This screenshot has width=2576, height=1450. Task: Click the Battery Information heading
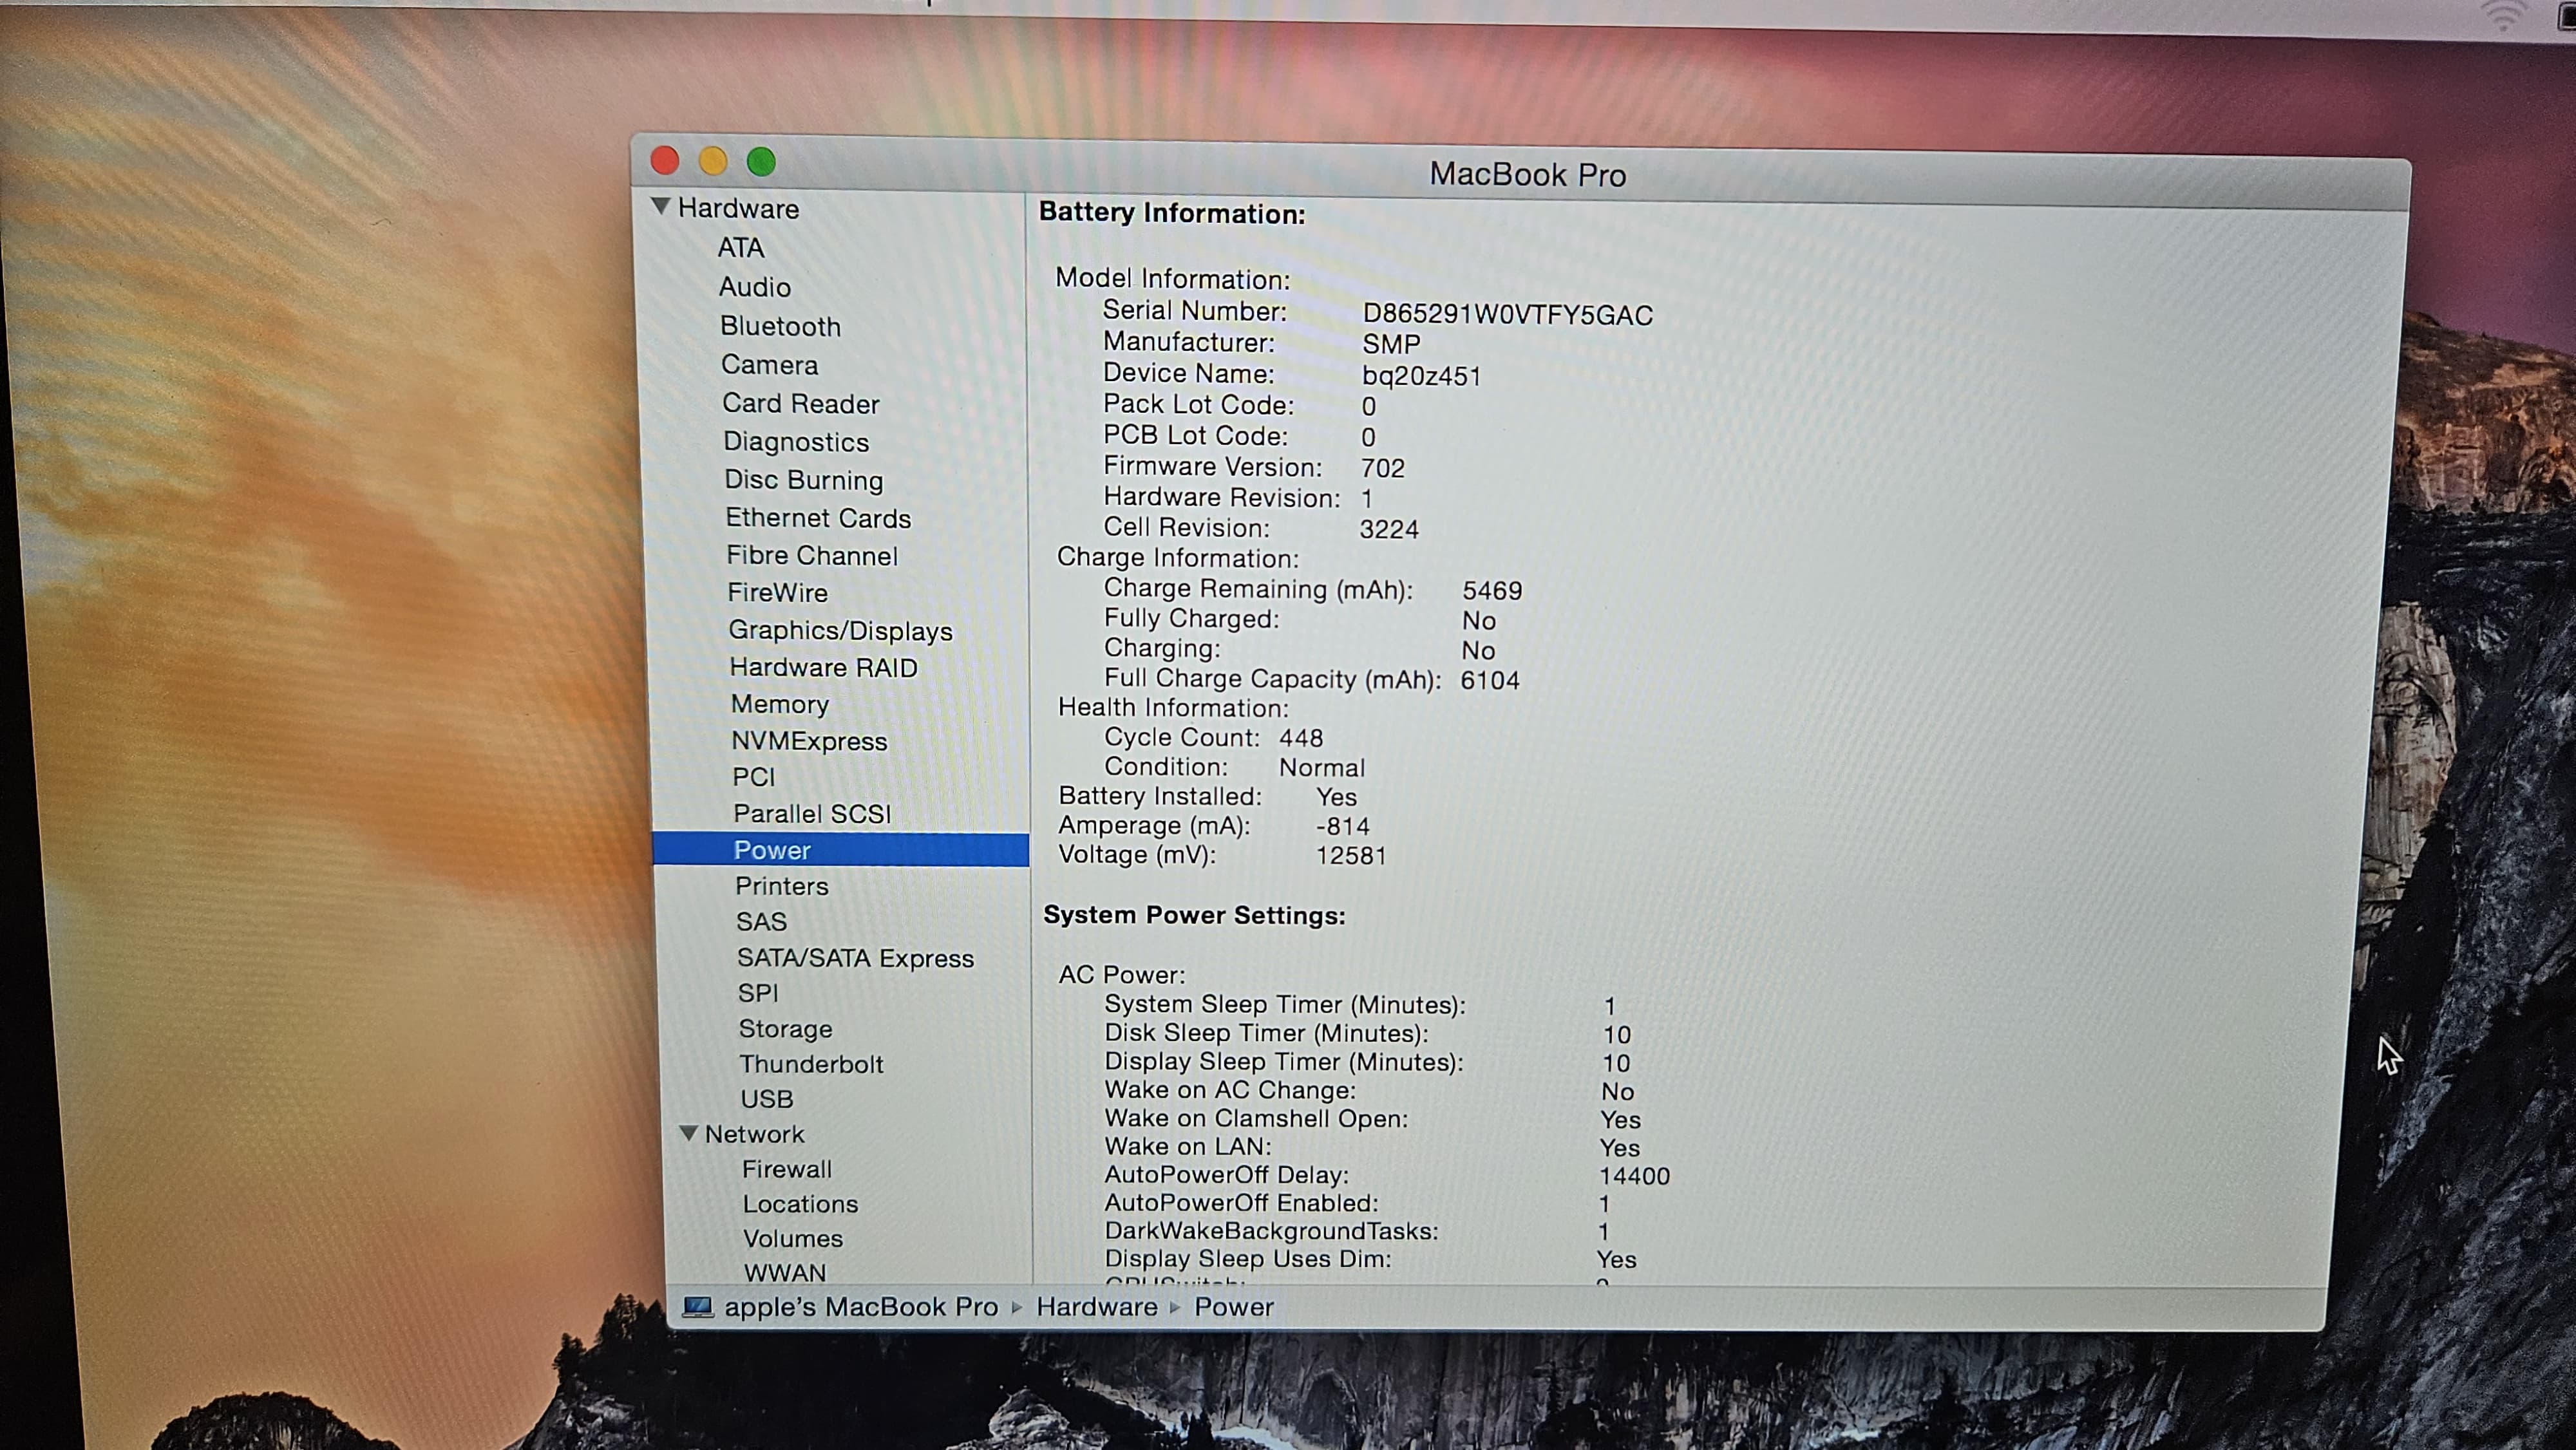[x=1172, y=213]
